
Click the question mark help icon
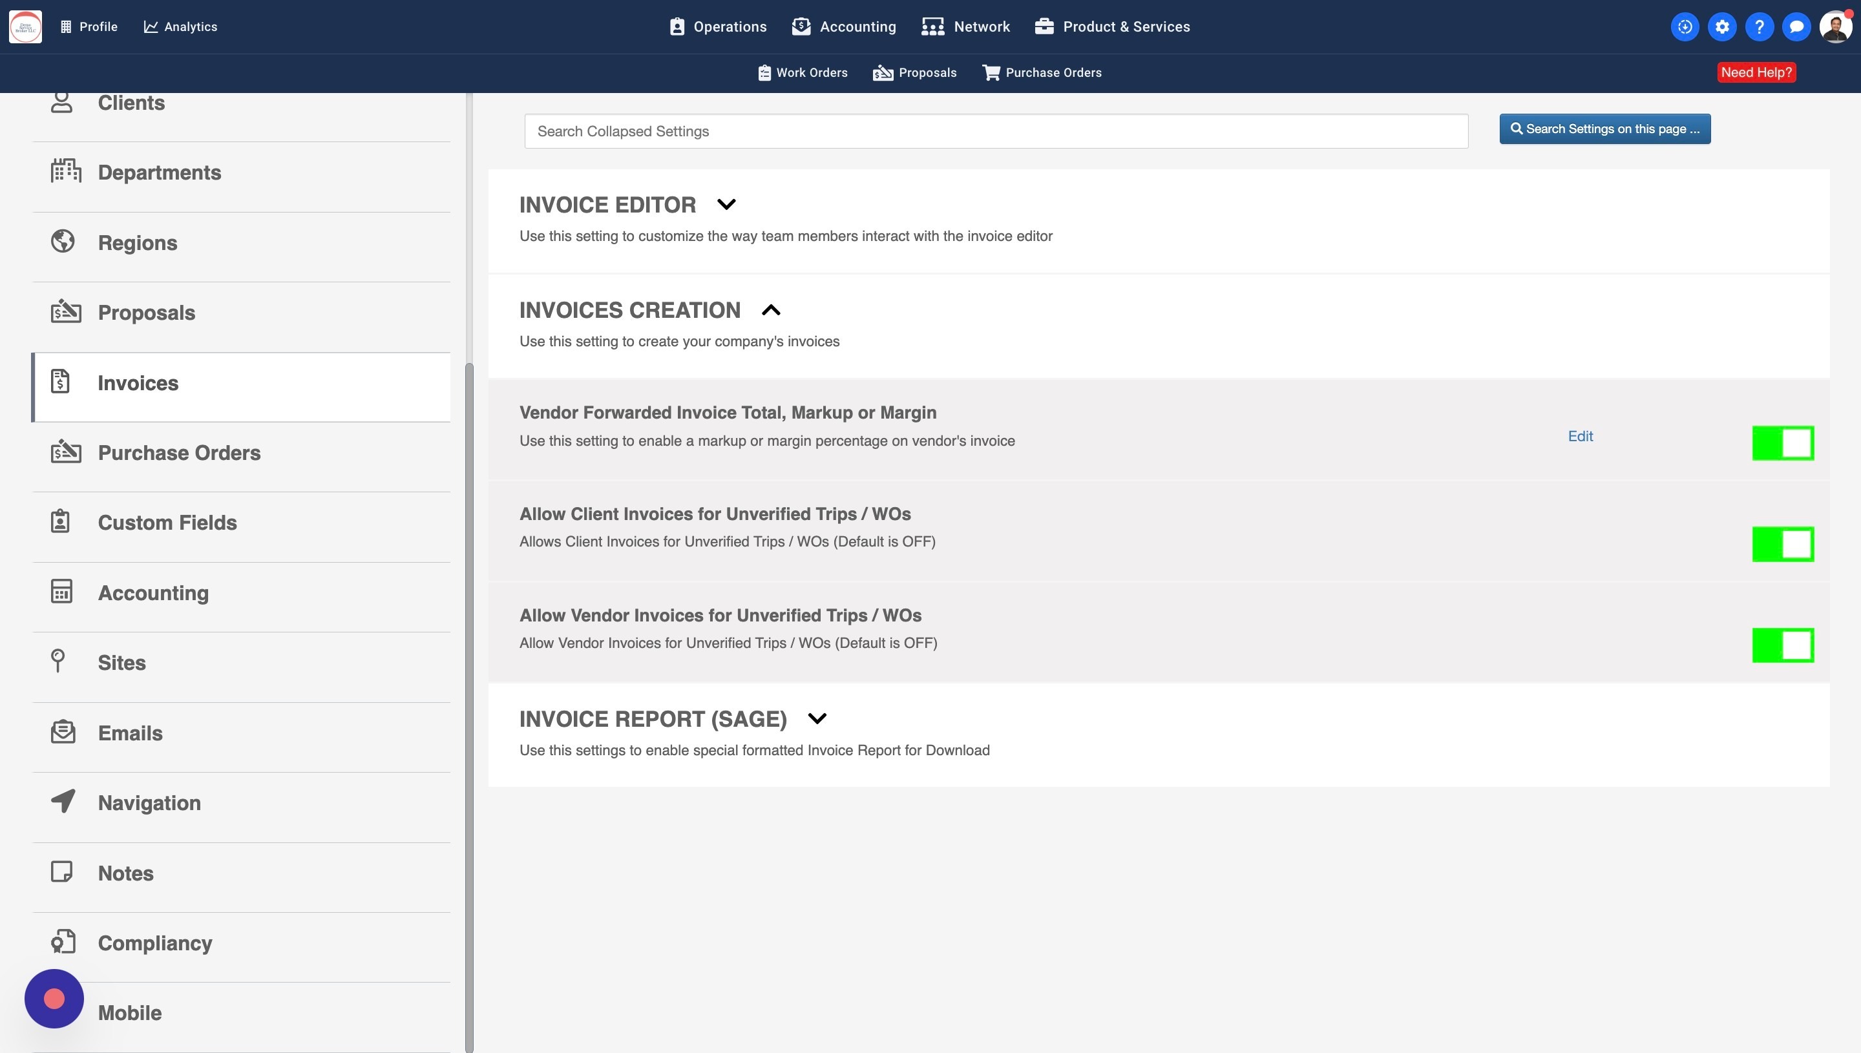point(1759,26)
